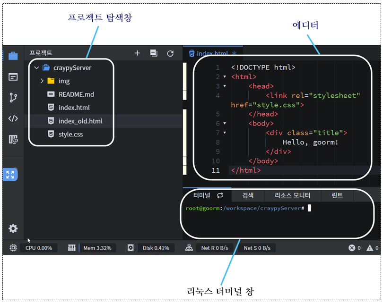The width and height of the screenshot is (383, 303).
Task: Open style.css in the project tree
Action: tap(70, 135)
